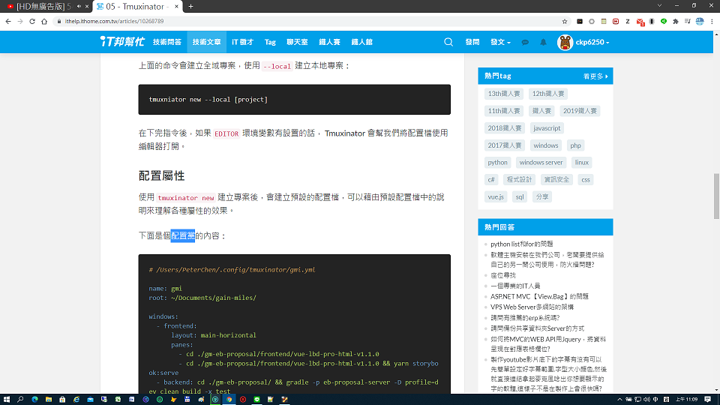Click the 配置屬性 heading
720x405 pixels.
pyautogui.click(x=162, y=175)
